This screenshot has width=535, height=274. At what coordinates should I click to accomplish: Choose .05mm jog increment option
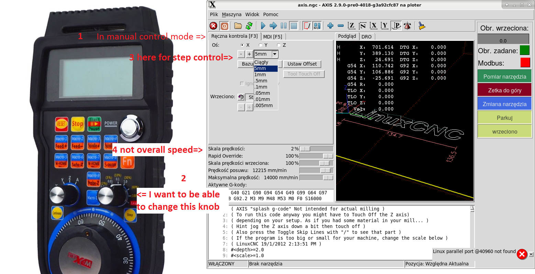click(266, 93)
